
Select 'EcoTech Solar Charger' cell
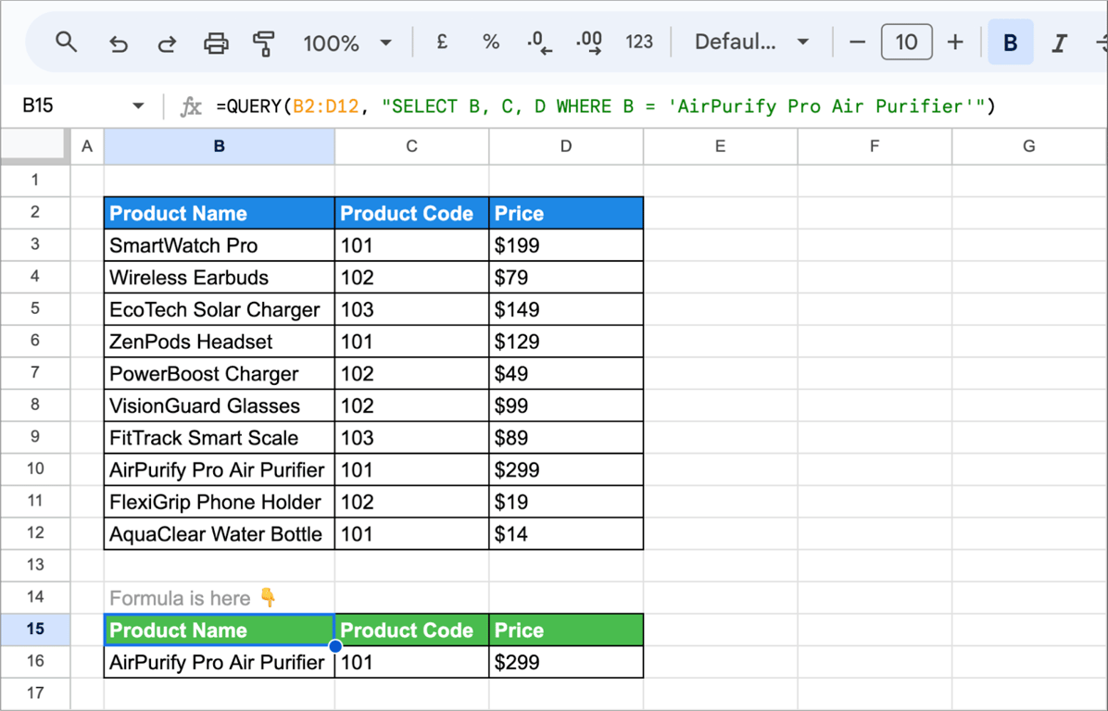click(x=219, y=309)
